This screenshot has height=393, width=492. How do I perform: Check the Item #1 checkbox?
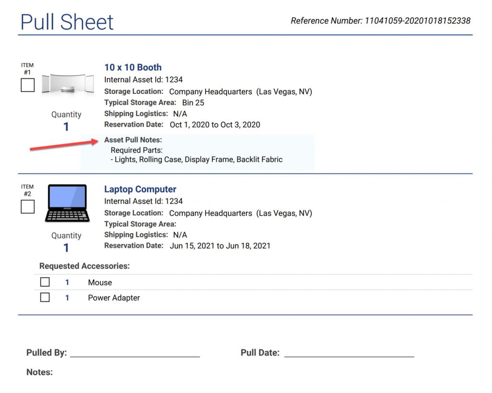[28, 85]
